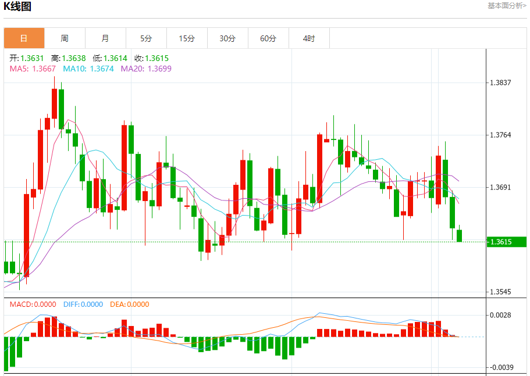Click the latest green candlestick at 1.3615
Image resolution: width=530 pixels, height=376 pixels.
pyautogui.click(x=460, y=235)
